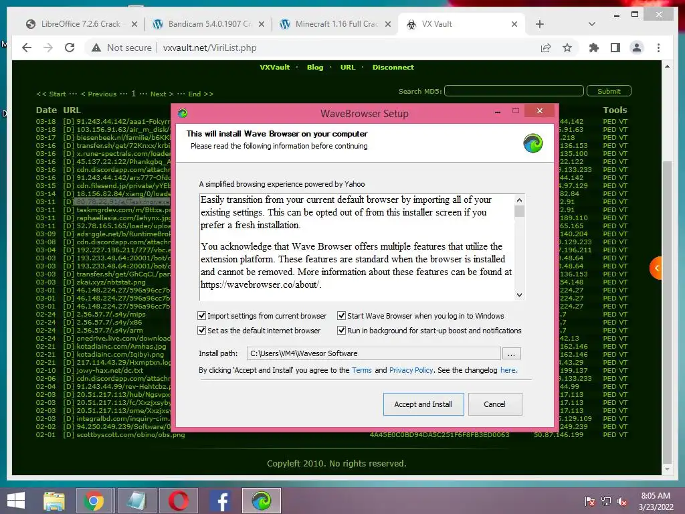Viewport: 685px width, 514px height.
Task: Click the < Previous pagination link
Action: 99,94
